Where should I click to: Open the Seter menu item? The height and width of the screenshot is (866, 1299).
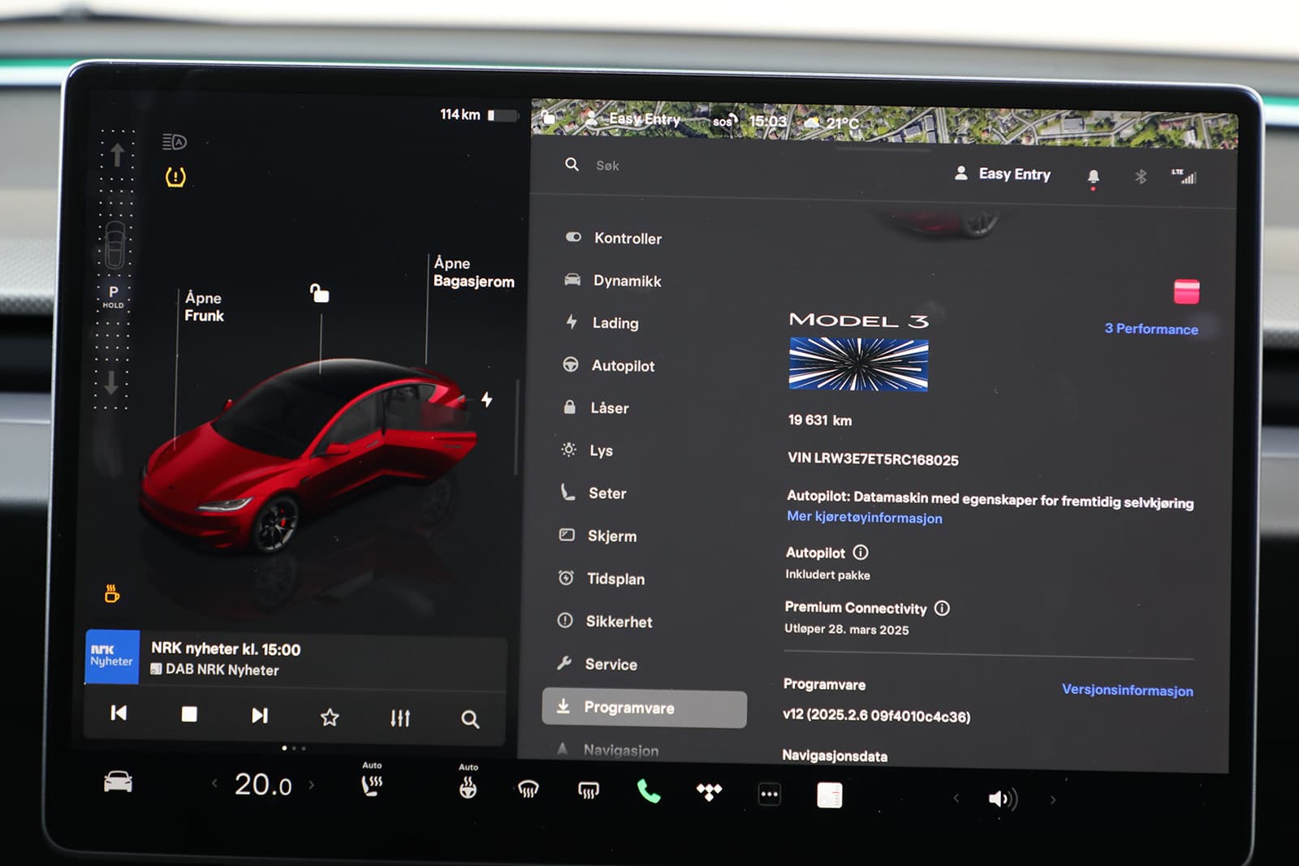tap(593, 493)
